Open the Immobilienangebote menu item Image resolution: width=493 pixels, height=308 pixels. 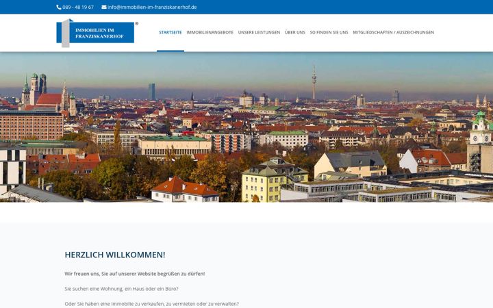click(x=210, y=32)
